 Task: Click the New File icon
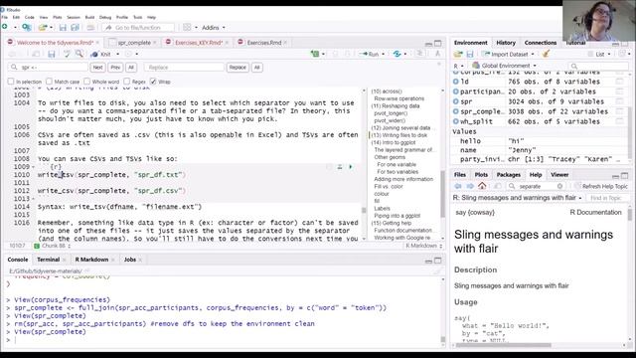(x=5, y=27)
